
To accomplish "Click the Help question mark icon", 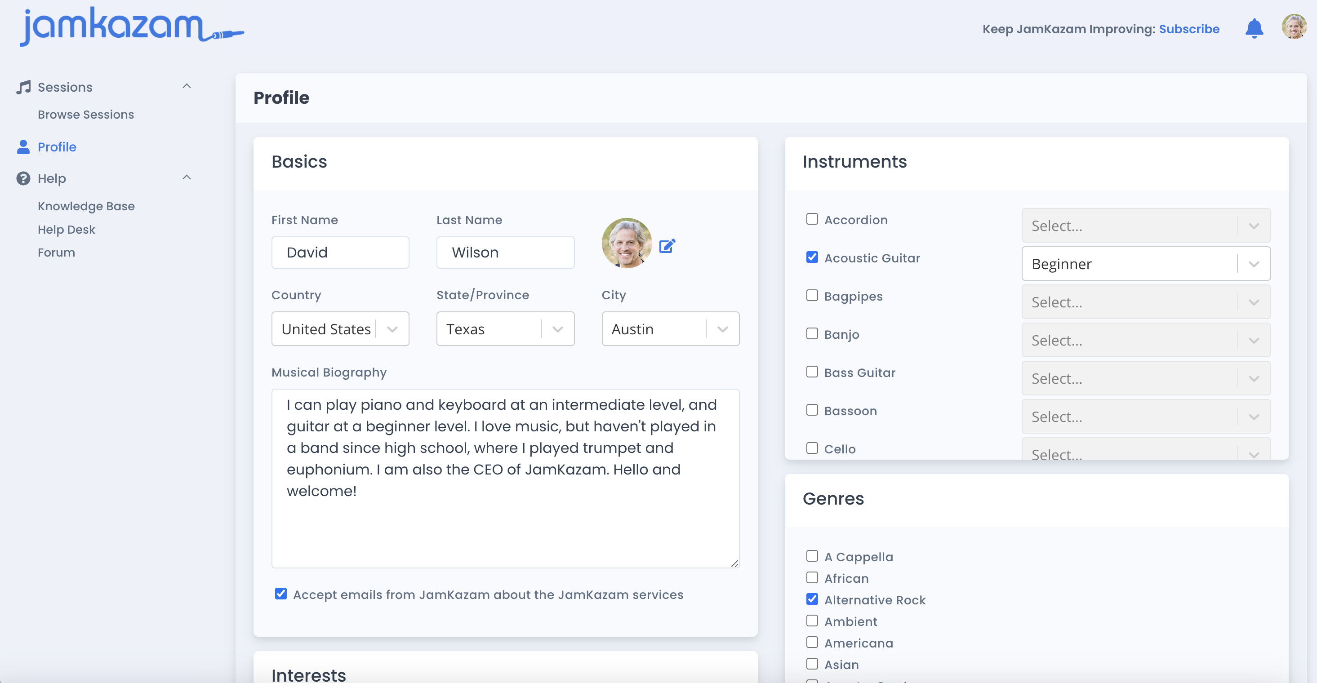I will [x=23, y=178].
